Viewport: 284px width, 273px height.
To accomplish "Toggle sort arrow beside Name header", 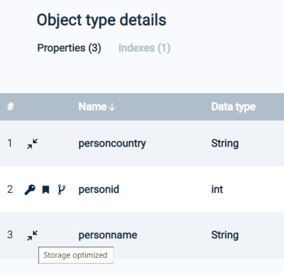I will click(x=112, y=107).
